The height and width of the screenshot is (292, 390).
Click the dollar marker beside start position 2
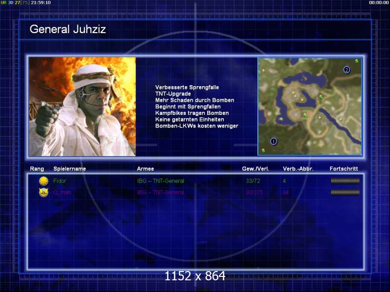click(x=356, y=61)
